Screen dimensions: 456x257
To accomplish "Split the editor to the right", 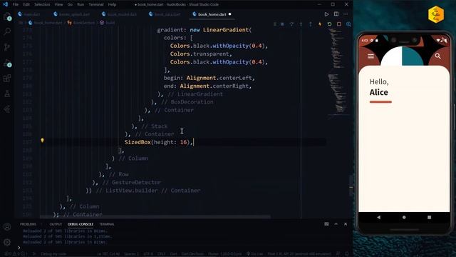I will (x=336, y=14).
